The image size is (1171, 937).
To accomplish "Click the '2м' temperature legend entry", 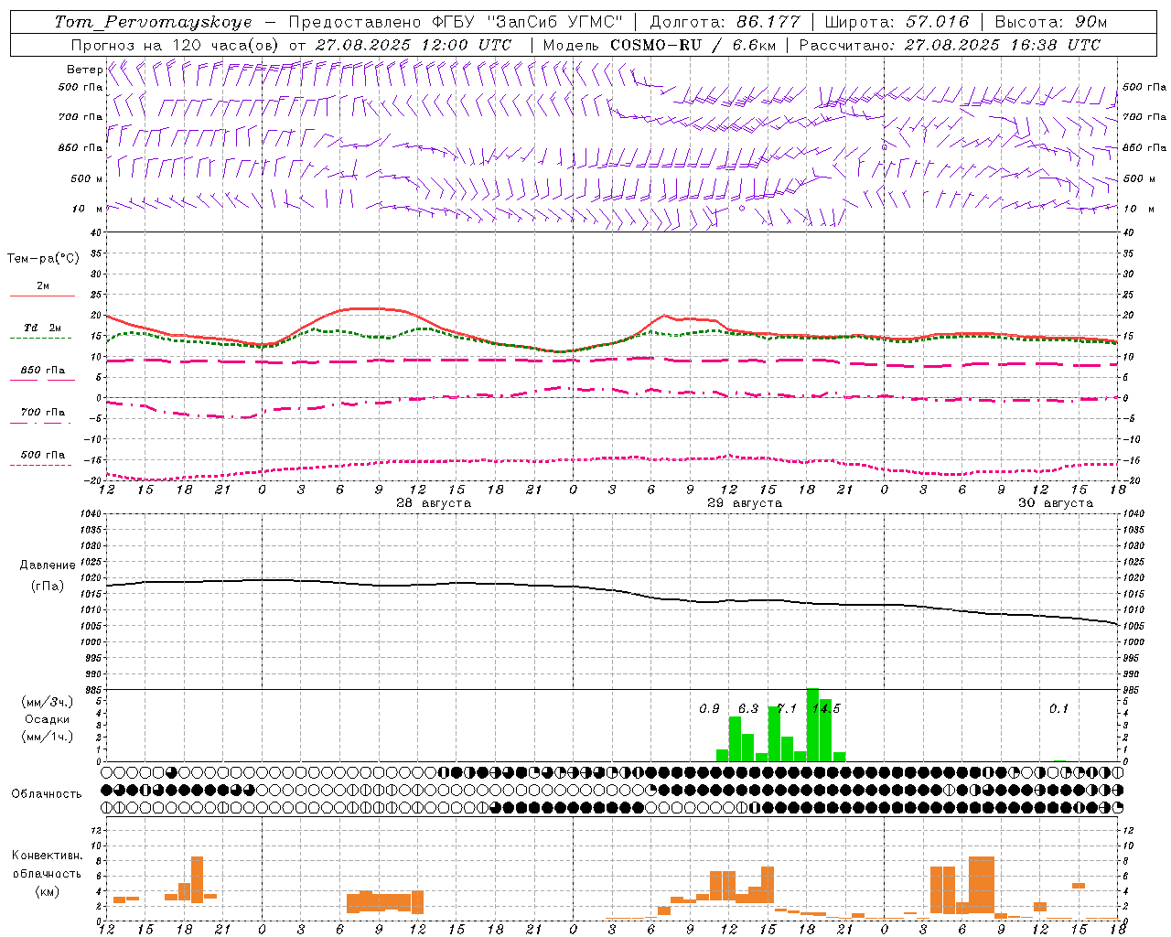I will [43, 286].
